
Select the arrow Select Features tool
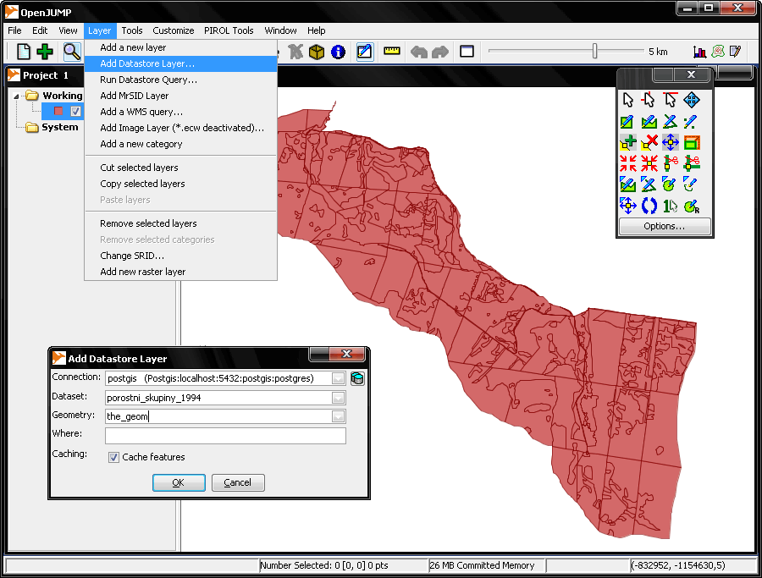pos(628,100)
